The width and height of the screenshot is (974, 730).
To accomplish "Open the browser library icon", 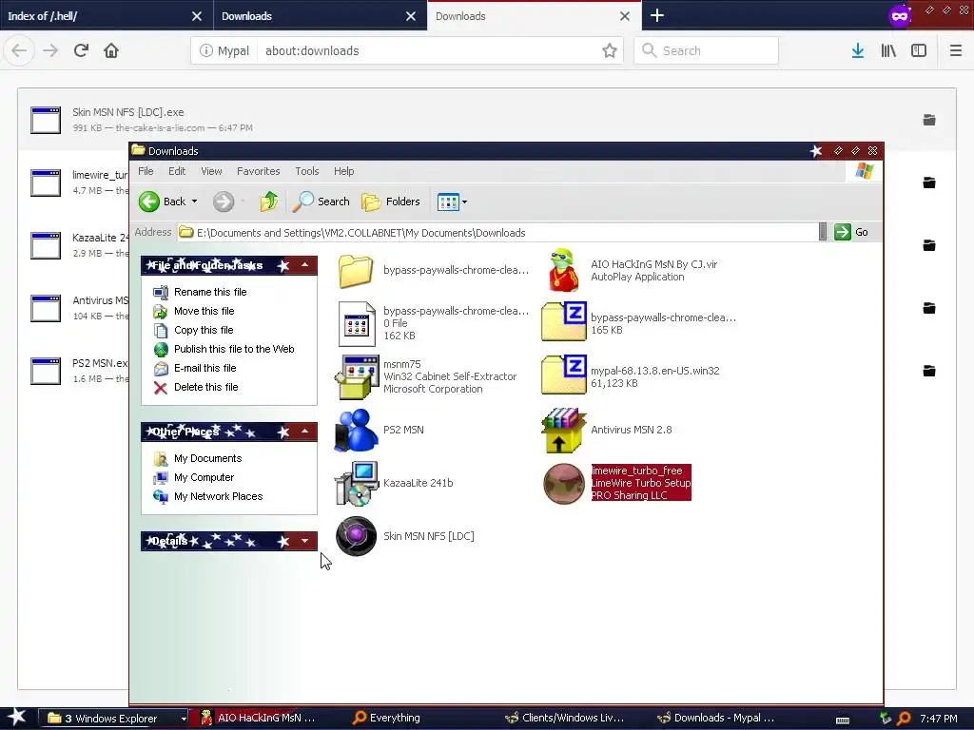I will [x=888, y=51].
